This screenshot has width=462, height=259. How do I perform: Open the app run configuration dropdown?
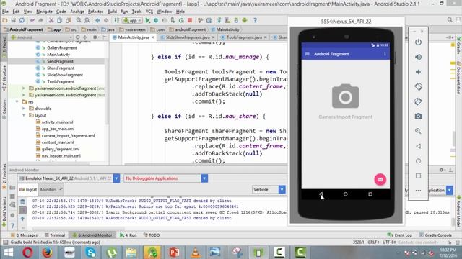(x=133, y=21)
